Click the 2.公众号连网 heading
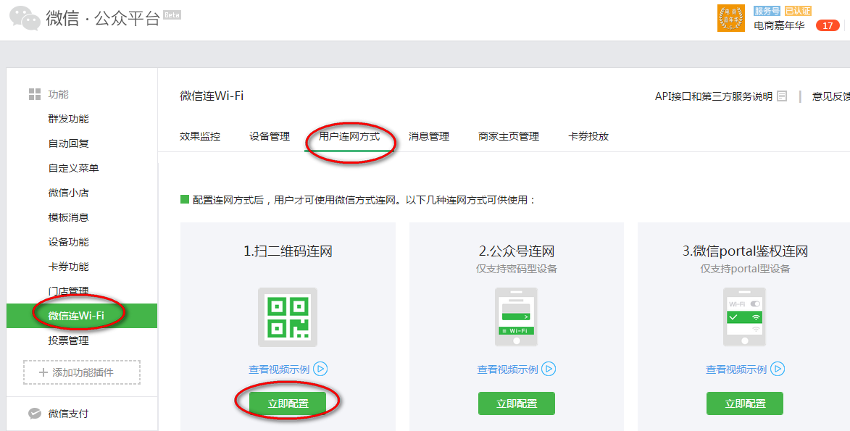 pos(517,251)
